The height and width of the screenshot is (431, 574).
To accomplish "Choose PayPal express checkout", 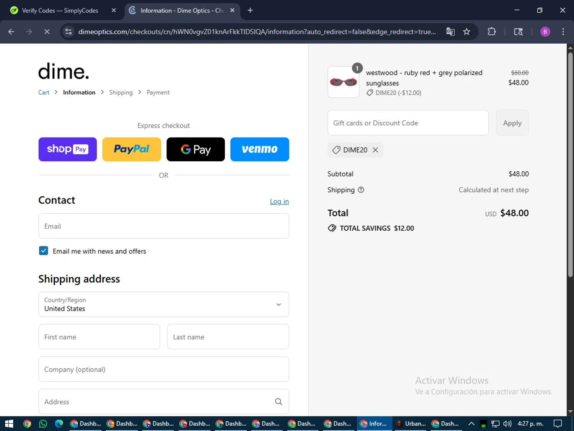I will (x=132, y=149).
